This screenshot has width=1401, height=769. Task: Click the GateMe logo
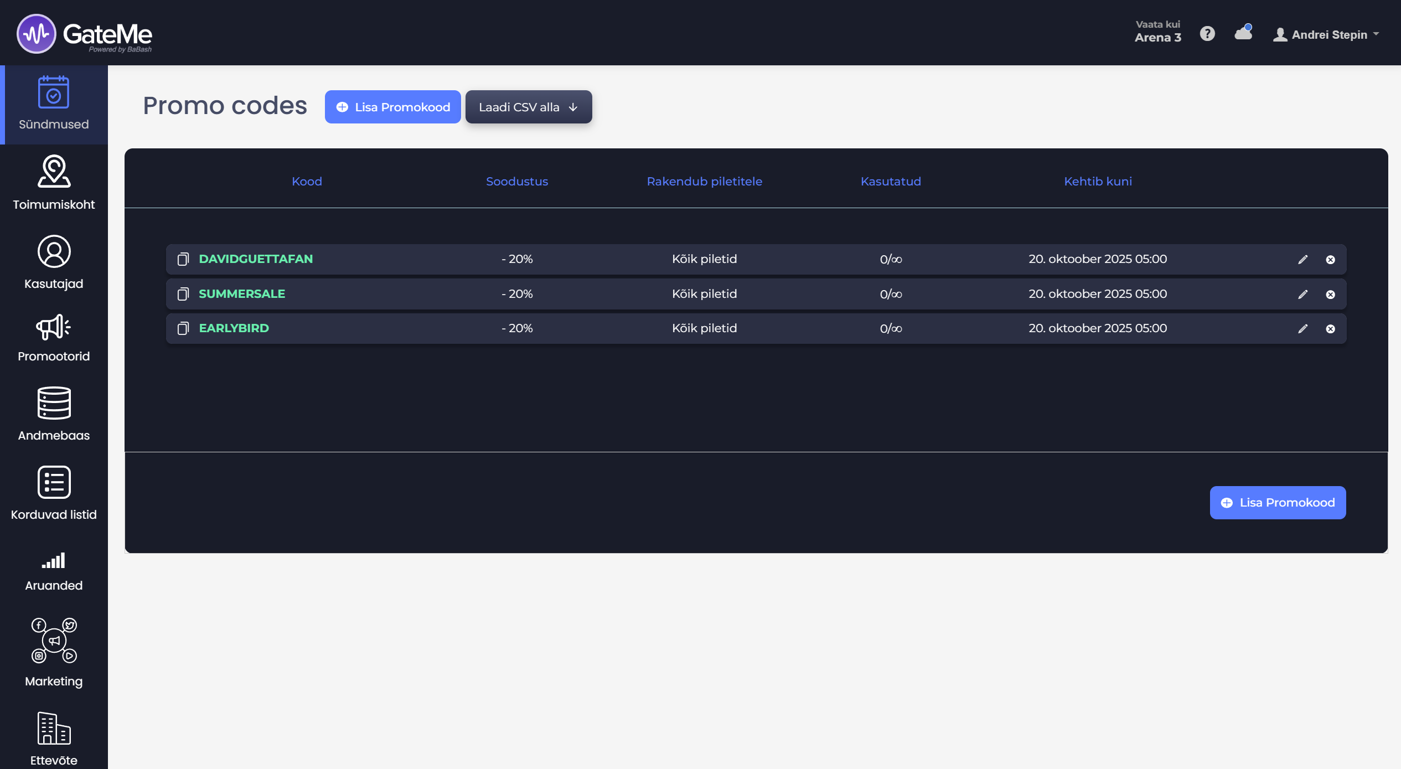pos(85,34)
